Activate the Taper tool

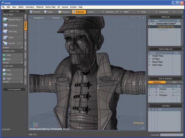(x=13, y=78)
